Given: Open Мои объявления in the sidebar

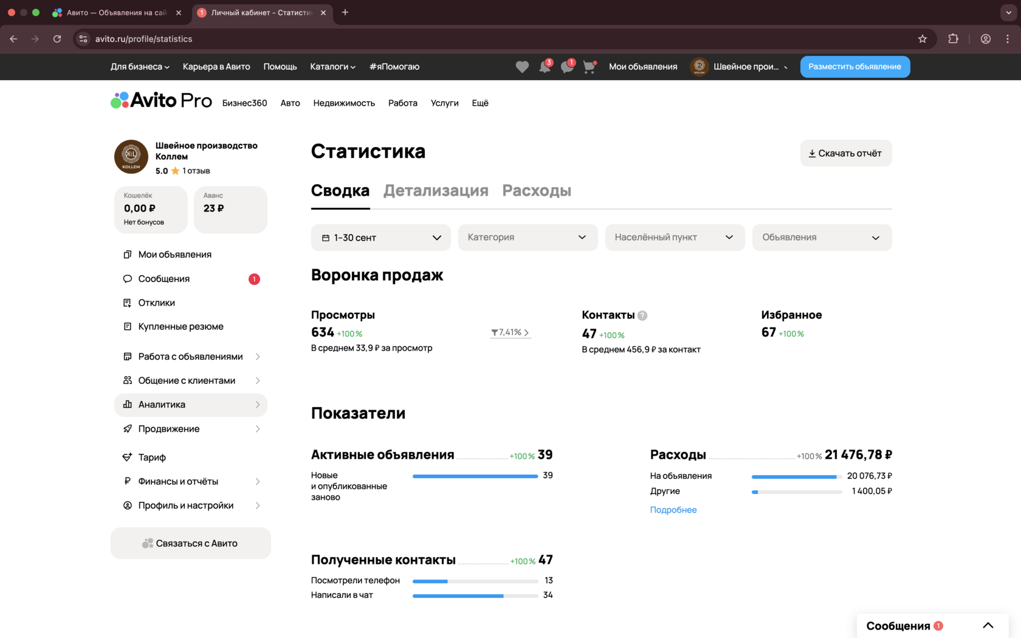Looking at the screenshot, I should [x=191, y=255].
